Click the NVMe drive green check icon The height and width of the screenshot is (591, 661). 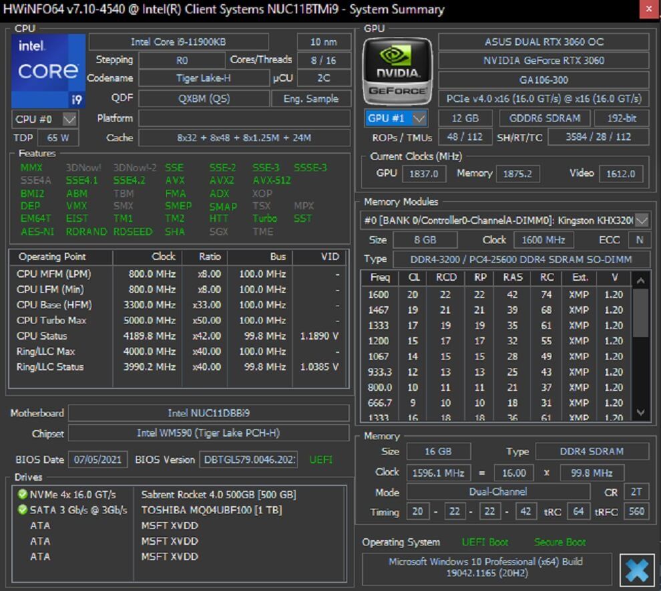[22, 494]
